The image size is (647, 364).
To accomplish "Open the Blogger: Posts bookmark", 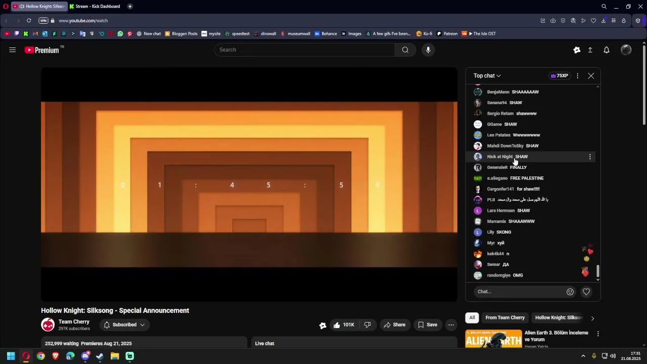I will click(181, 34).
